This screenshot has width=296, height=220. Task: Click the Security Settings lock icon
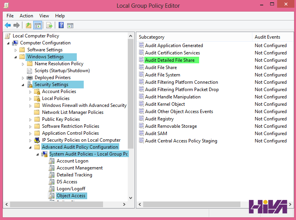click(x=30, y=85)
